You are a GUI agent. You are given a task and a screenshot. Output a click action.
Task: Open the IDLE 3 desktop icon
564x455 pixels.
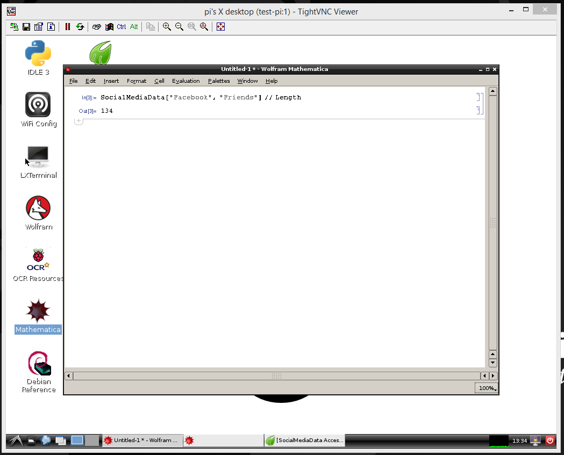pos(38,58)
